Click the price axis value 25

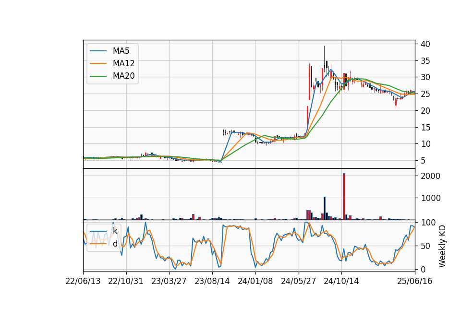click(425, 94)
